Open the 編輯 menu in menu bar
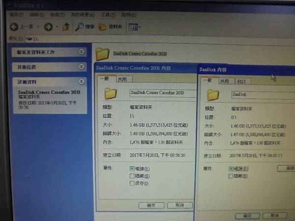The width and height of the screenshot is (295, 221). pos(37,15)
